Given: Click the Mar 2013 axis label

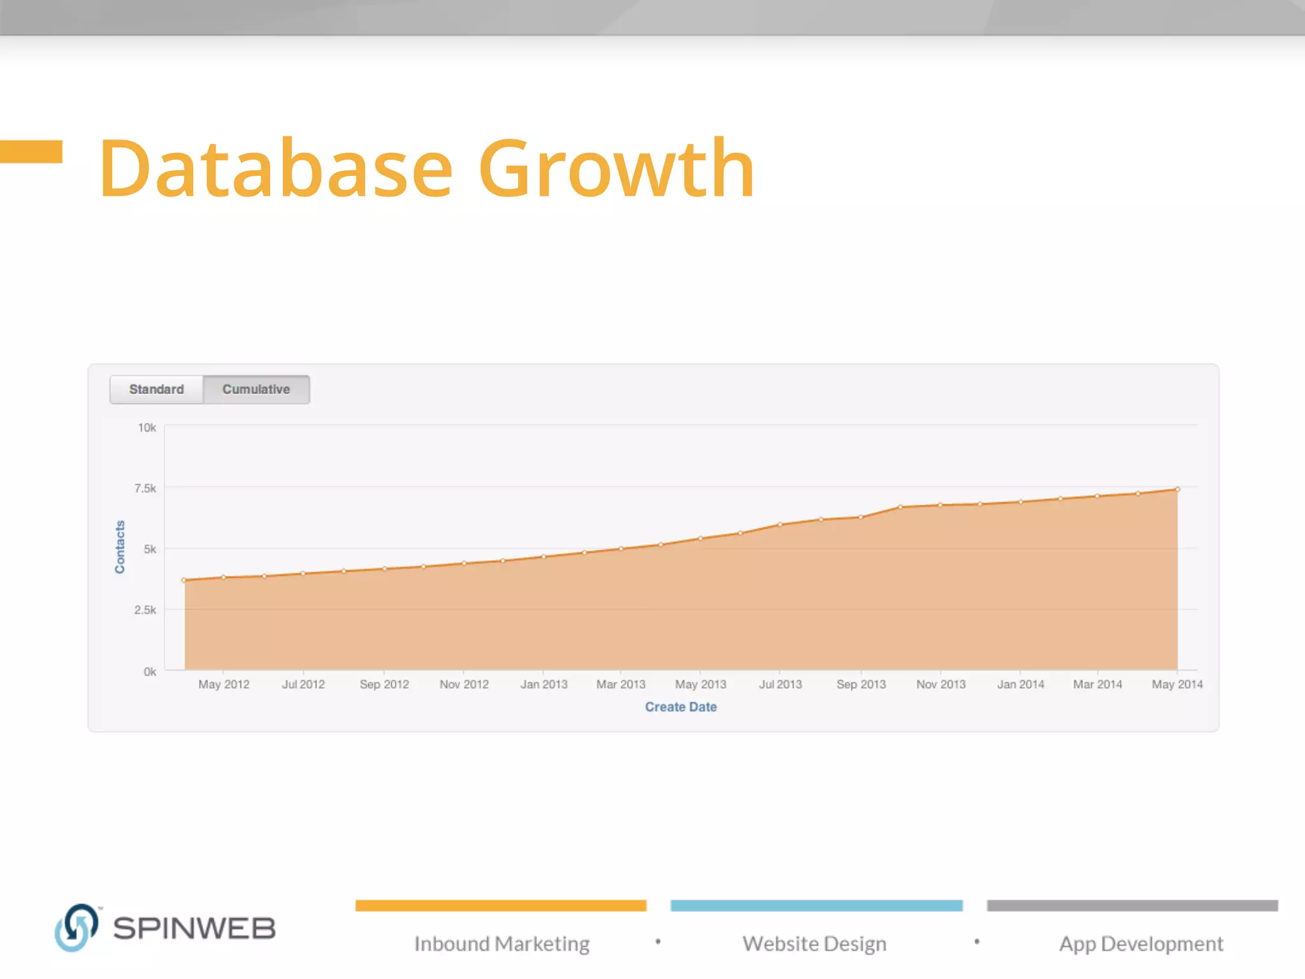Looking at the screenshot, I should pyautogui.click(x=621, y=685).
